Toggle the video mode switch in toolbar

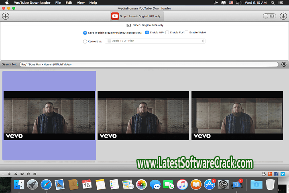pos(269,16)
